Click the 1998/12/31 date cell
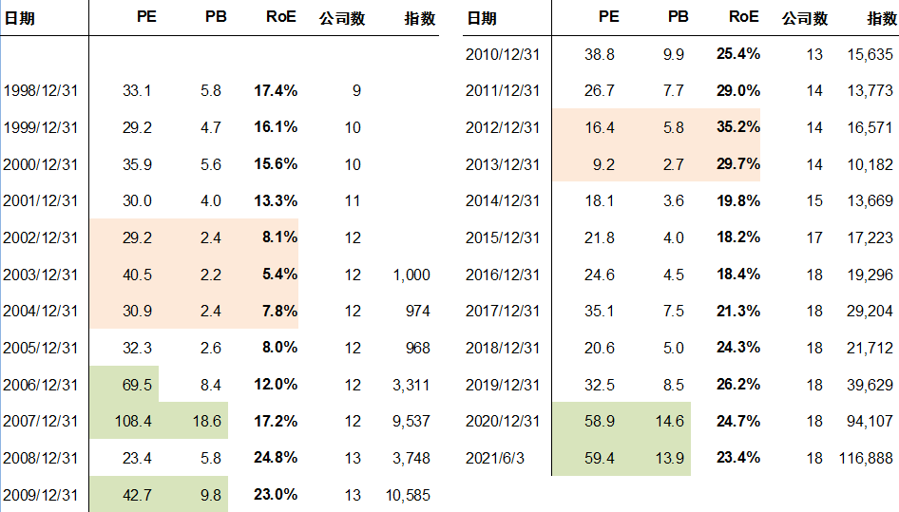The height and width of the screenshot is (512, 899). point(41,91)
